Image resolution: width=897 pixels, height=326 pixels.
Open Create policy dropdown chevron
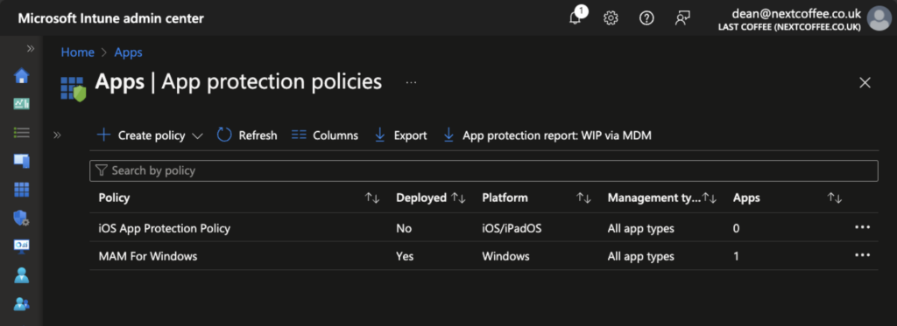coord(197,135)
